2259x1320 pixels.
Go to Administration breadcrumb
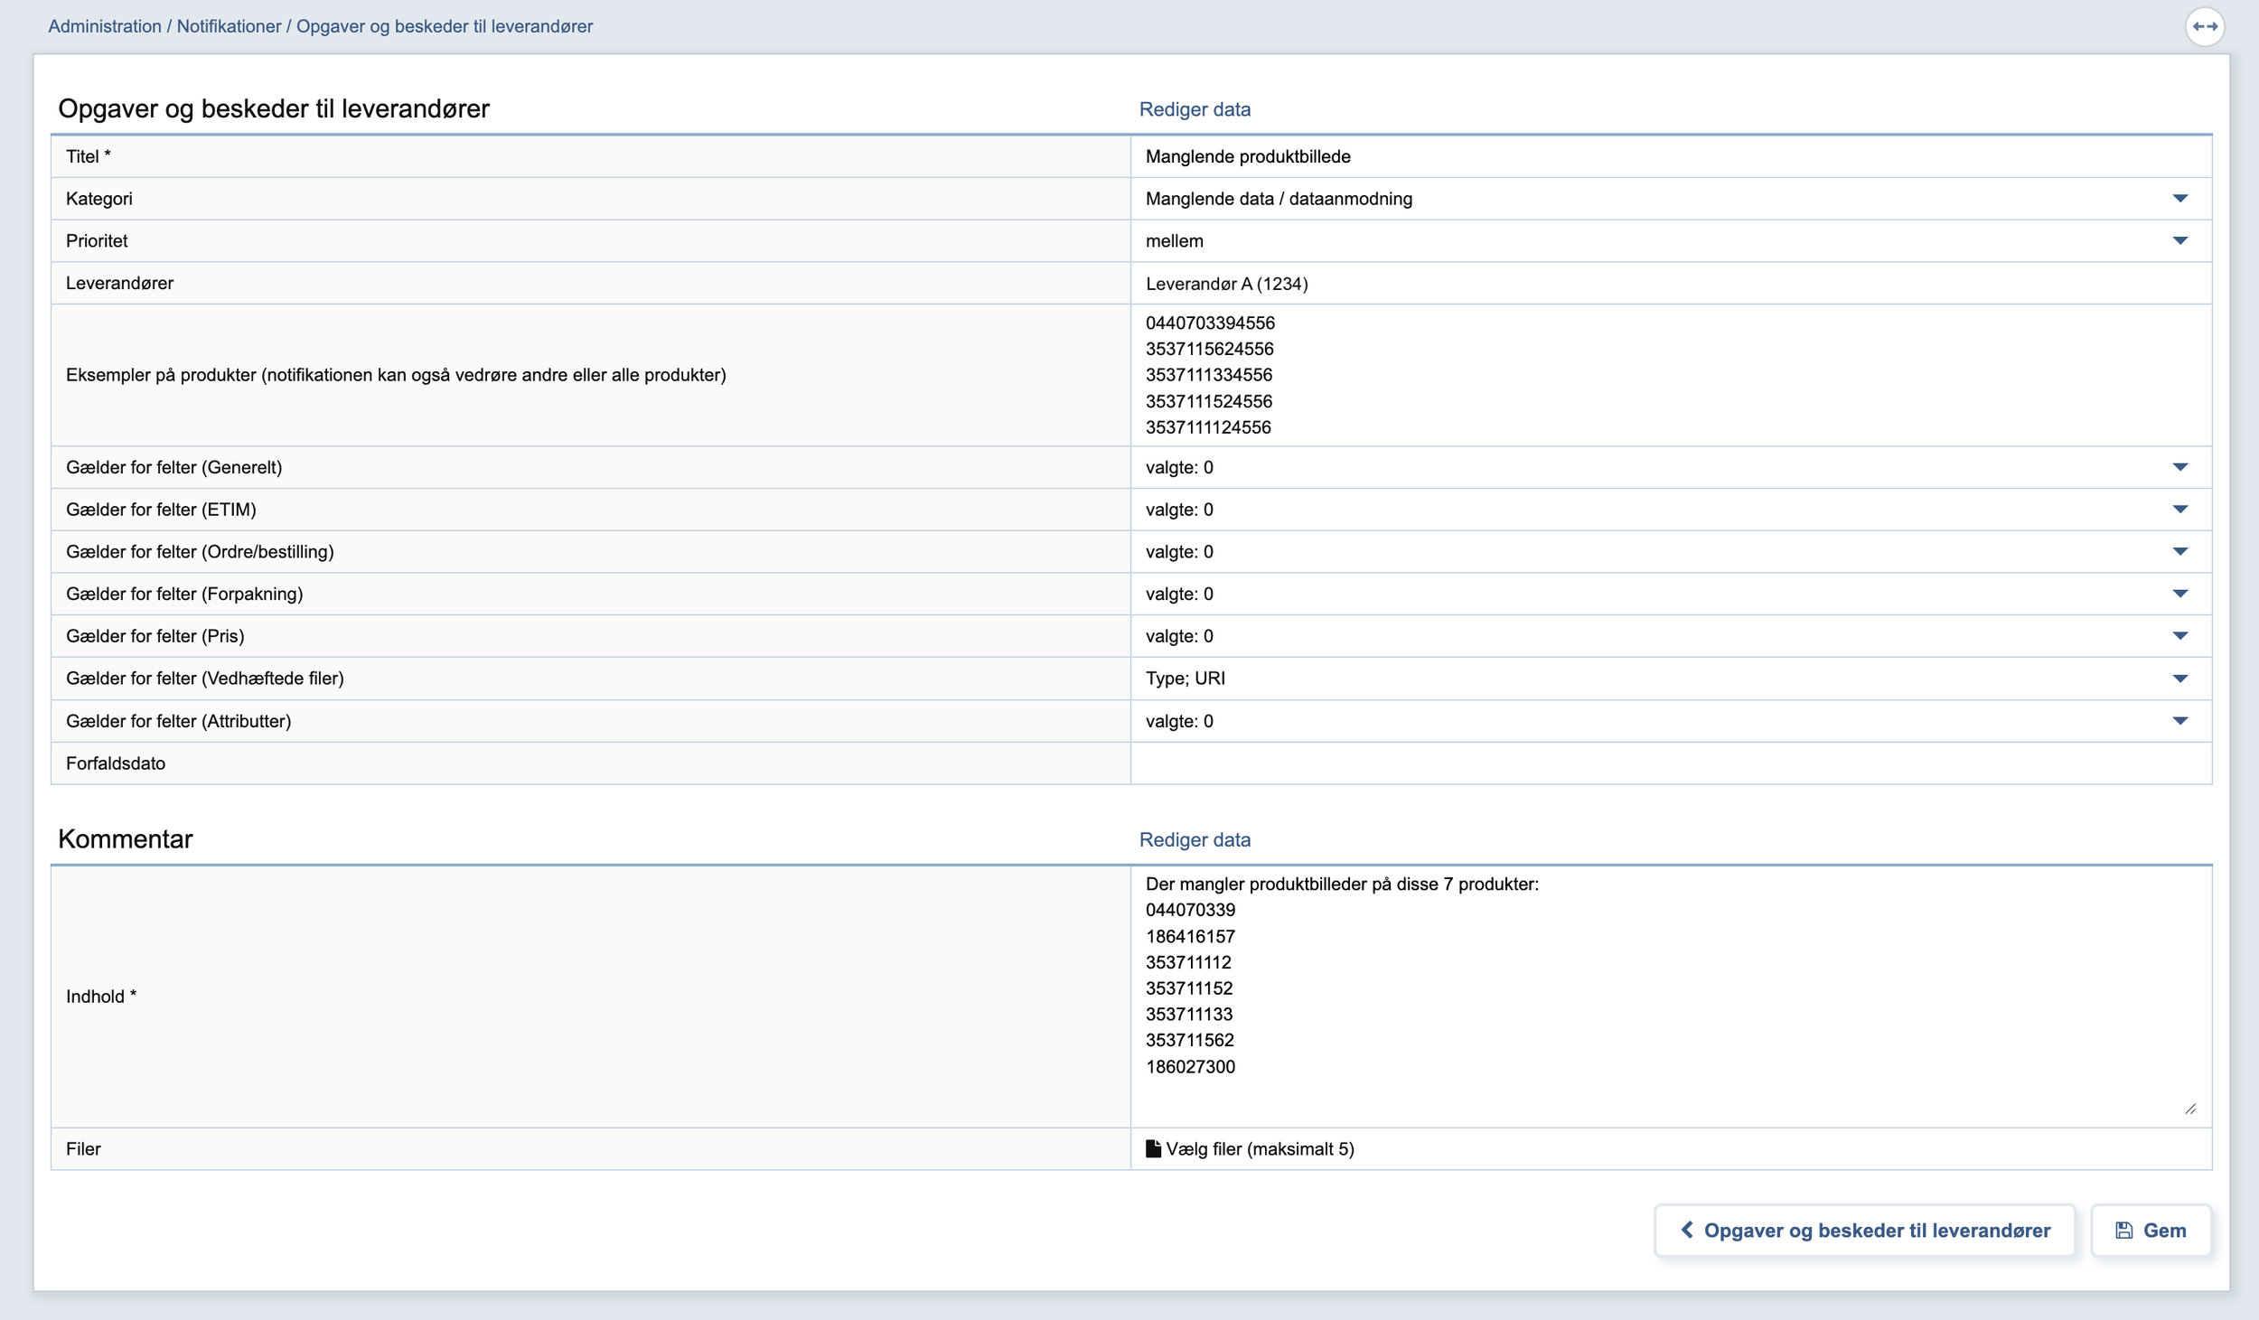(105, 26)
